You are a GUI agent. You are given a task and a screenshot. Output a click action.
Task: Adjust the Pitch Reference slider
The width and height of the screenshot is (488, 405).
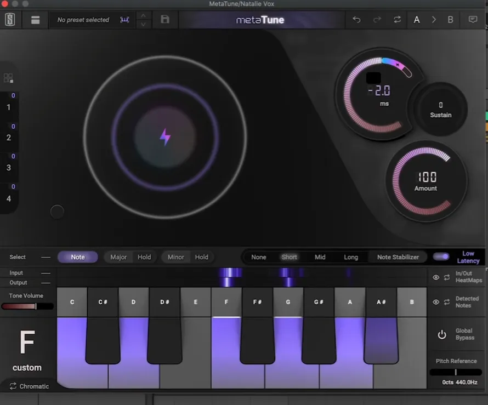pyautogui.click(x=456, y=372)
